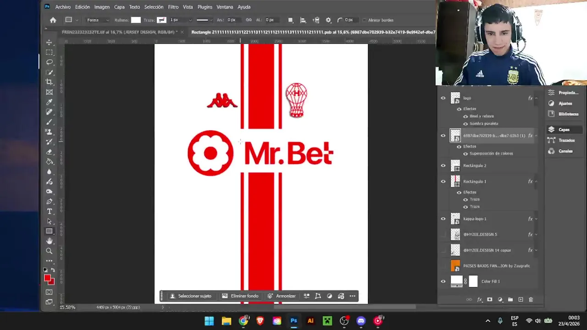The image size is (587, 330).
Task: Open the Imagen menu
Action: [x=102, y=7]
